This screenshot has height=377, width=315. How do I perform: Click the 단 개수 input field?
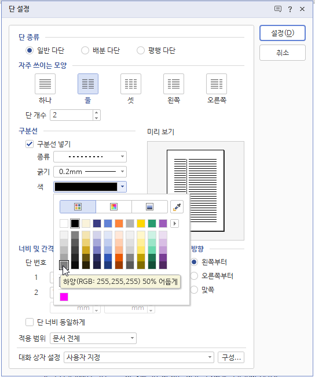pos(72,115)
